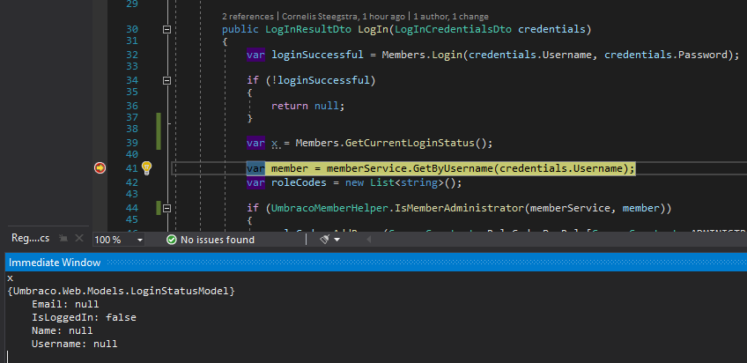Open the code cleanup profile dropdown arrow

337,240
